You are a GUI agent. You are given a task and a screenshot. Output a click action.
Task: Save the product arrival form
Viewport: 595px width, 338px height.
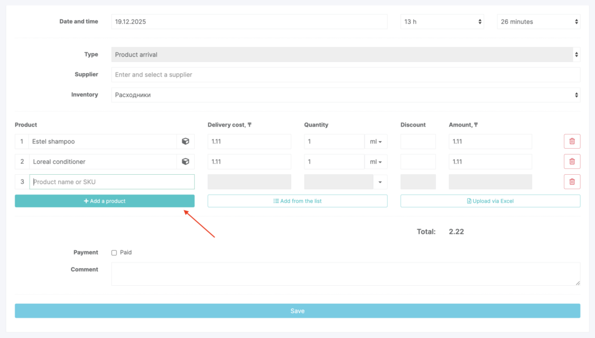coord(297,311)
